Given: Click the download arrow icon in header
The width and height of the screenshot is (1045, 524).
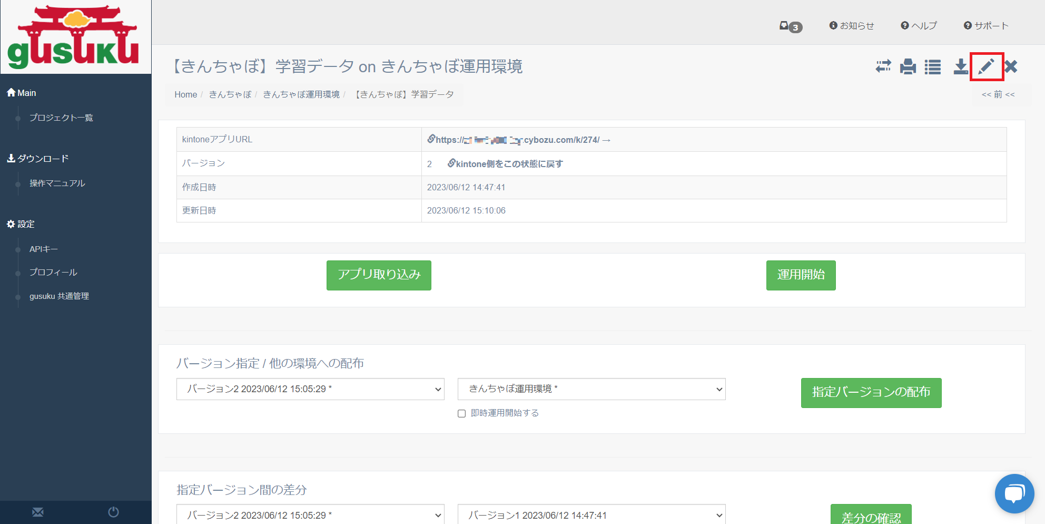Looking at the screenshot, I should (961, 66).
